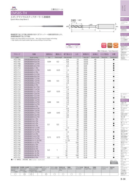Click the Stainless Steels double-circle mark

[x=46, y=174]
